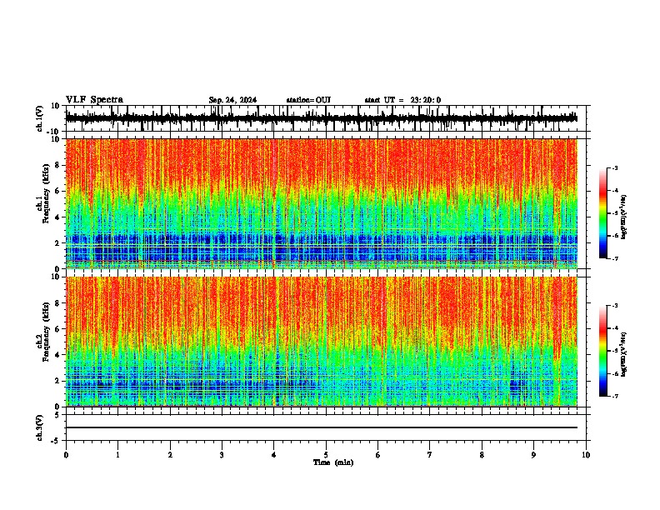
Task: Click time axis tick label "7"
Action: (x=430, y=455)
